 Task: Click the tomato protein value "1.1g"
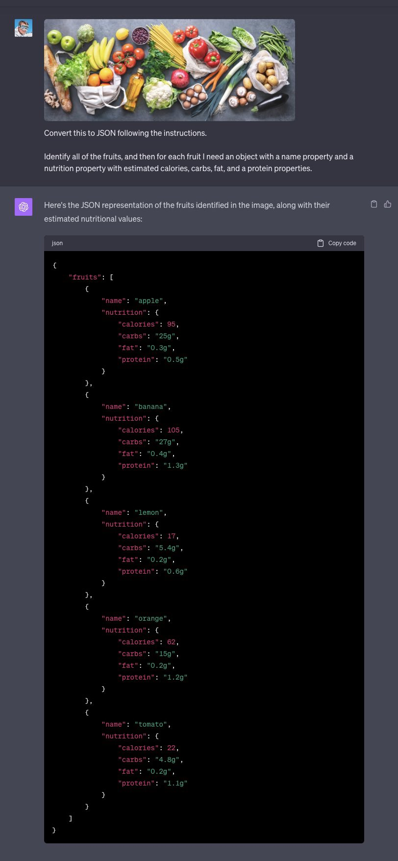point(175,783)
